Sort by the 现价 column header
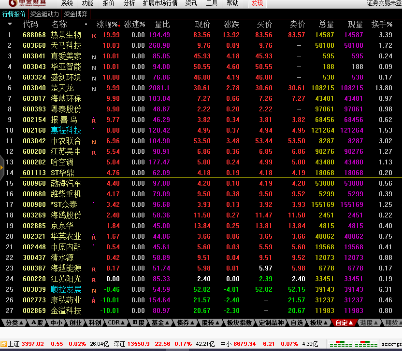 coord(202,24)
